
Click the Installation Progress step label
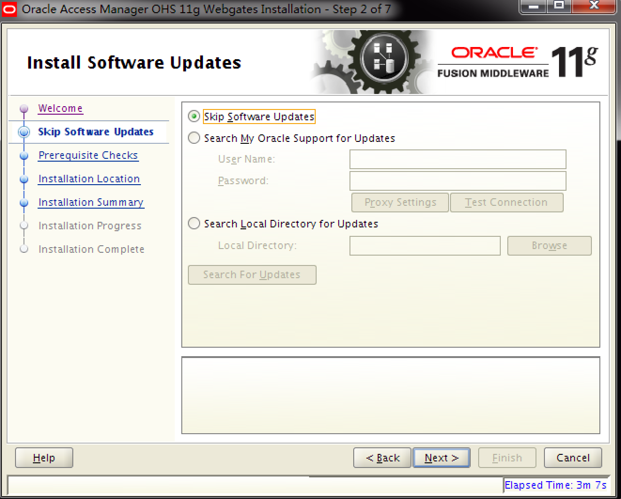pos(90,226)
